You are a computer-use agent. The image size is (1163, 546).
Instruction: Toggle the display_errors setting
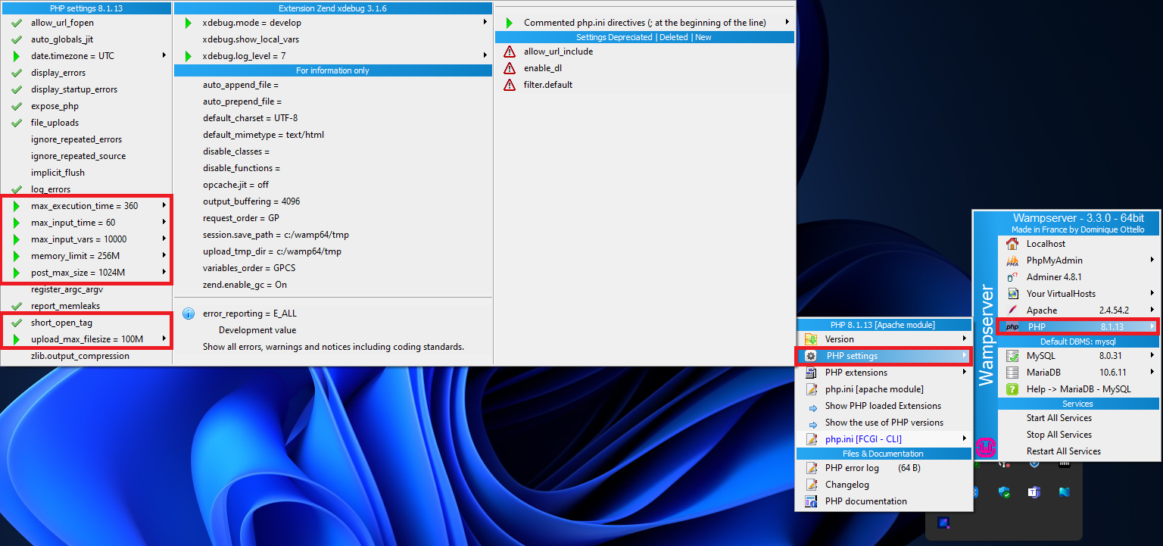(x=86, y=73)
